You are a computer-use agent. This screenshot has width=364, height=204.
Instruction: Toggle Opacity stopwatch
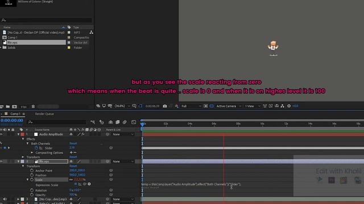click(x=32, y=195)
